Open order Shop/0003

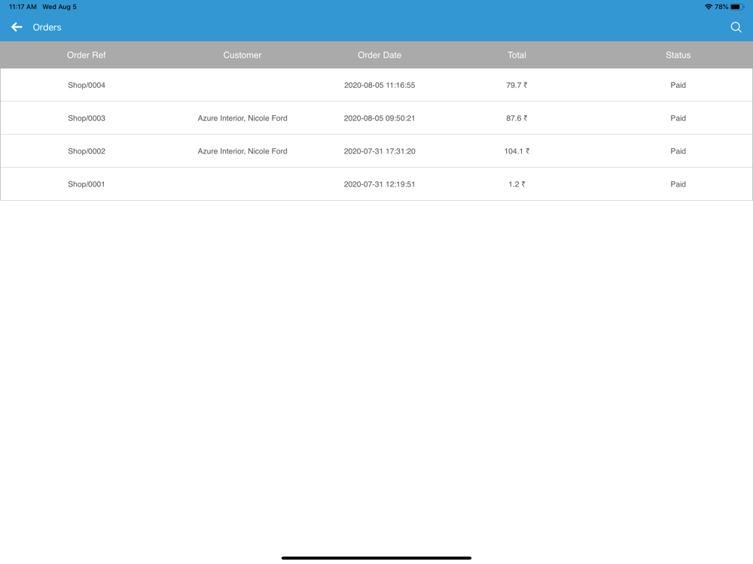[x=87, y=118]
